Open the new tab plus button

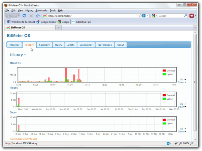pyautogui.click(x=58, y=28)
